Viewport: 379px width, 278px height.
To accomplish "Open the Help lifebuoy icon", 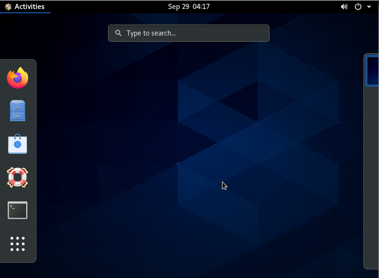I will click(x=18, y=177).
